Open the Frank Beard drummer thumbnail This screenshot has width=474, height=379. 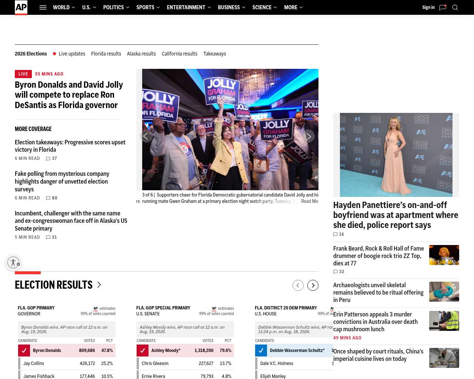click(x=444, y=255)
